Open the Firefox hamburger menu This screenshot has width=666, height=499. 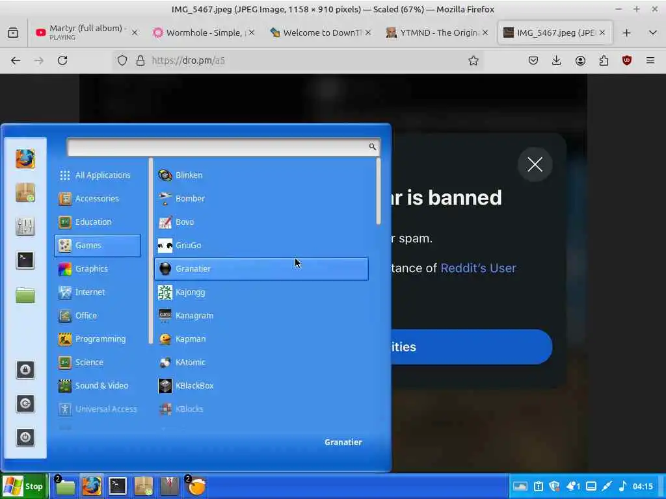coord(650,60)
